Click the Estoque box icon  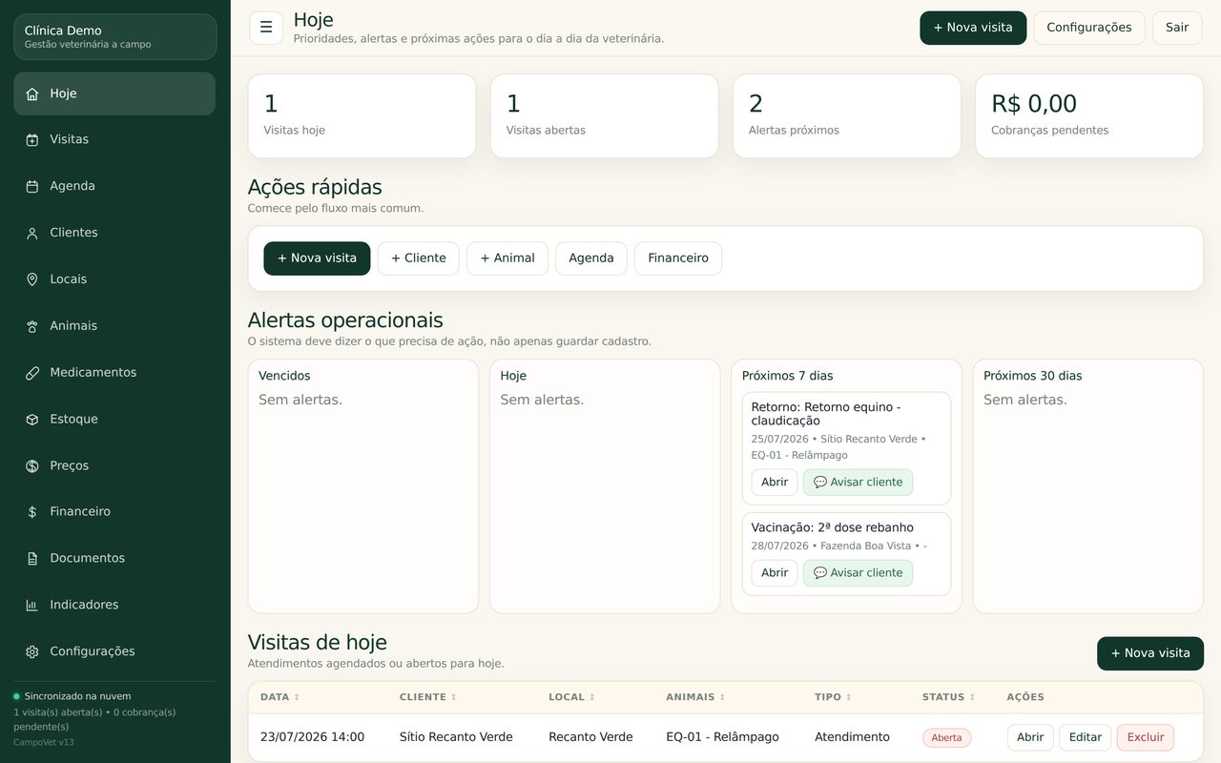(x=32, y=420)
